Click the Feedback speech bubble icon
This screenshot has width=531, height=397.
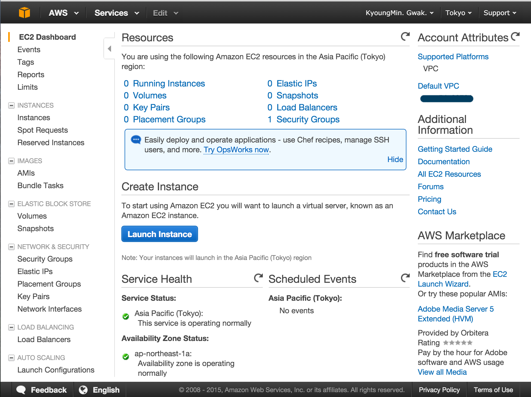pyautogui.click(x=21, y=390)
